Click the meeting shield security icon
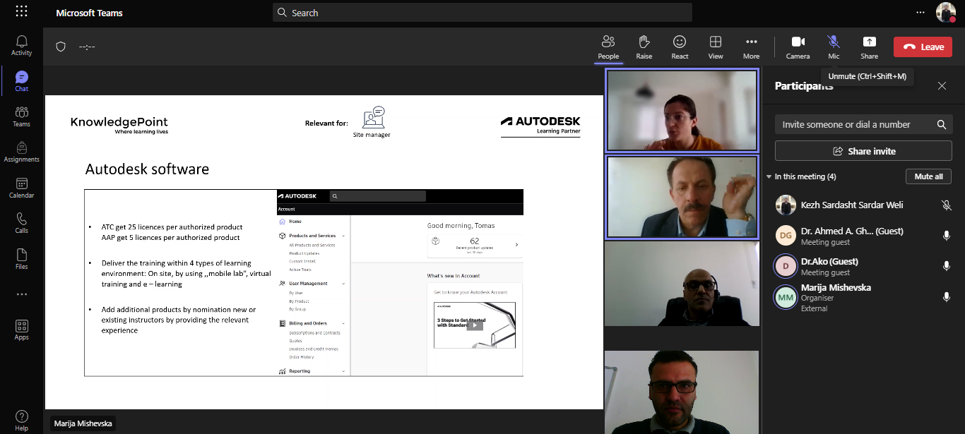Viewport: 965px width, 434px height. click(61, 47)
